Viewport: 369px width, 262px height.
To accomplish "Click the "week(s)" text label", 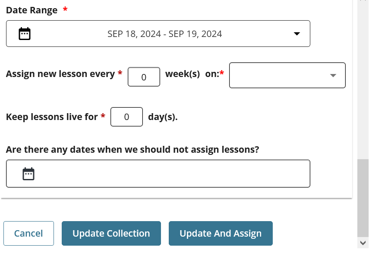I will pos(183,74).
